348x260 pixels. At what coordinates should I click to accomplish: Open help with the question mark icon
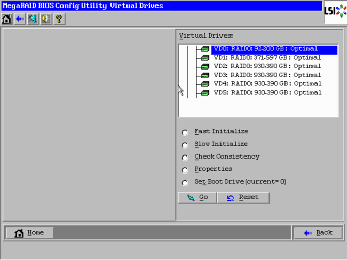[59, 19]
